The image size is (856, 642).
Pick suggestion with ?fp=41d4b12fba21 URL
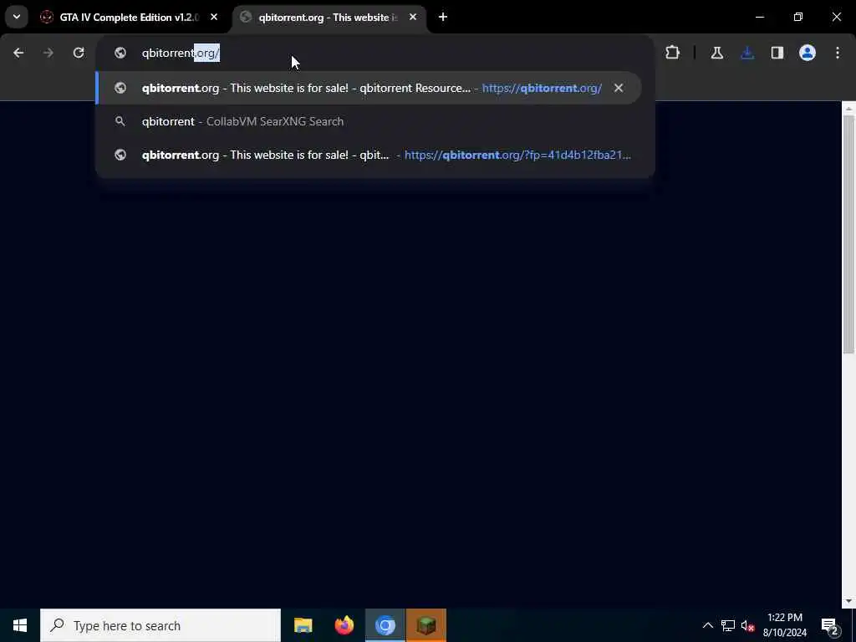[x=374, y=155]
